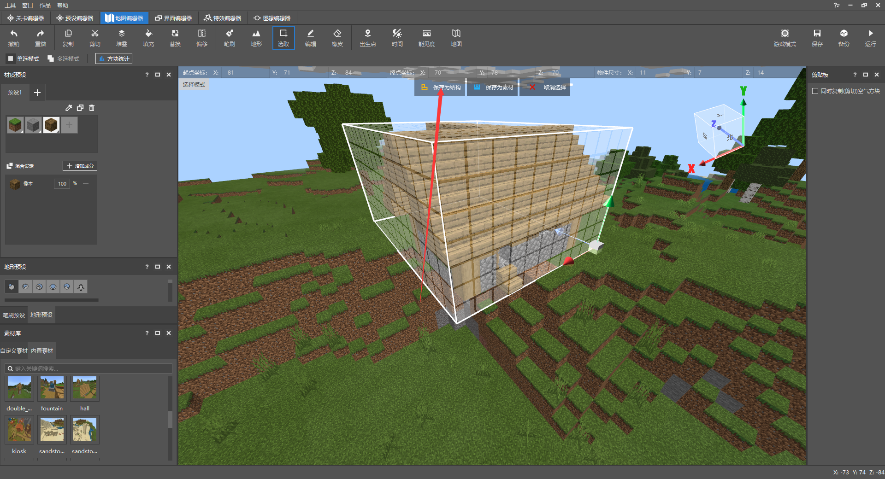Open the Terrain (地形) tool
The image size is (885, 479).
(256, 38)
